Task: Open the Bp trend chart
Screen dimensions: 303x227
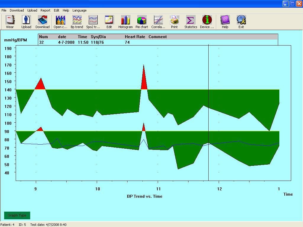Action: [77, 22]
